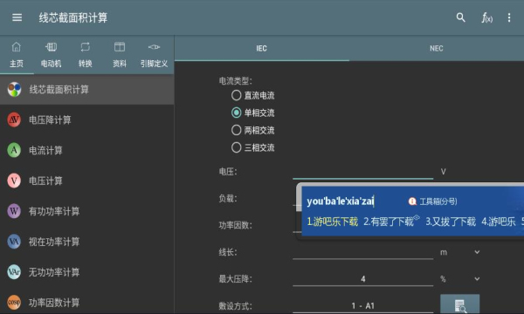524x314 pixels.
Task: Click the 敷设方式 lookup list button
Action: pos(460,304)
